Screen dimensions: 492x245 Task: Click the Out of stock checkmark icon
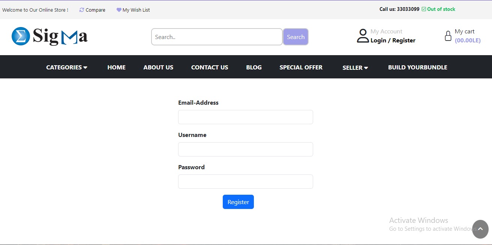click(424, 9)
